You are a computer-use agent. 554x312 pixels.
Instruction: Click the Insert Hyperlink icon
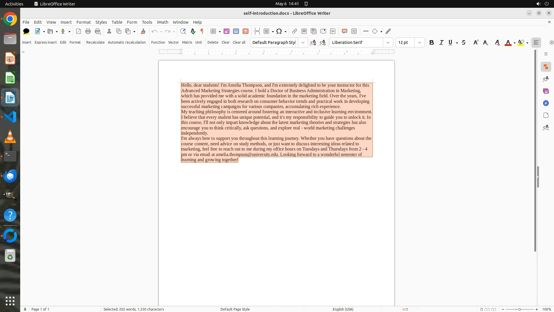294,31
